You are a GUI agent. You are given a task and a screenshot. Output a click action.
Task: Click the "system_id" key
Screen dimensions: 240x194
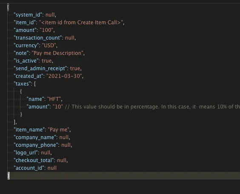[x=28, y=15]
